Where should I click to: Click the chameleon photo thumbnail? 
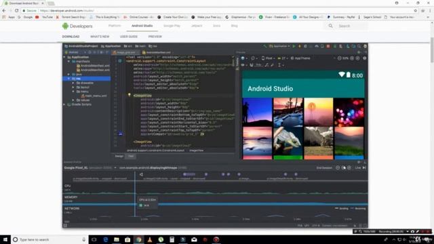(x=288, y=142)
